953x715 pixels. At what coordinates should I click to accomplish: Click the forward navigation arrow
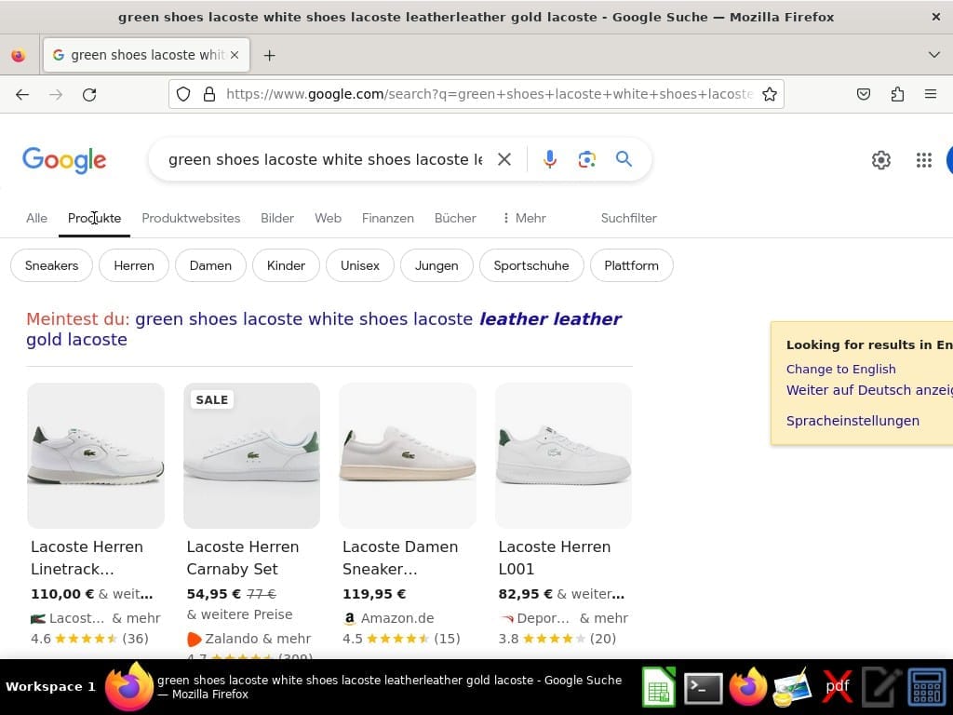coord(56,94)
